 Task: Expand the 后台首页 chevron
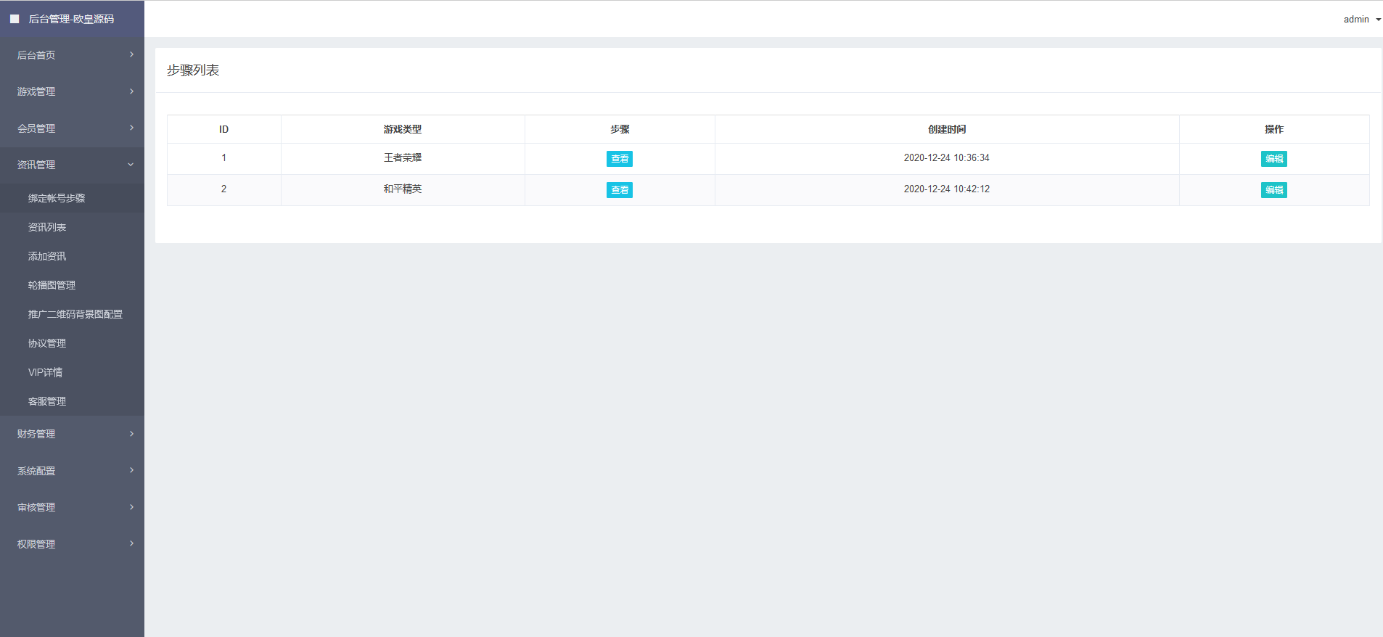click(131, 54)
